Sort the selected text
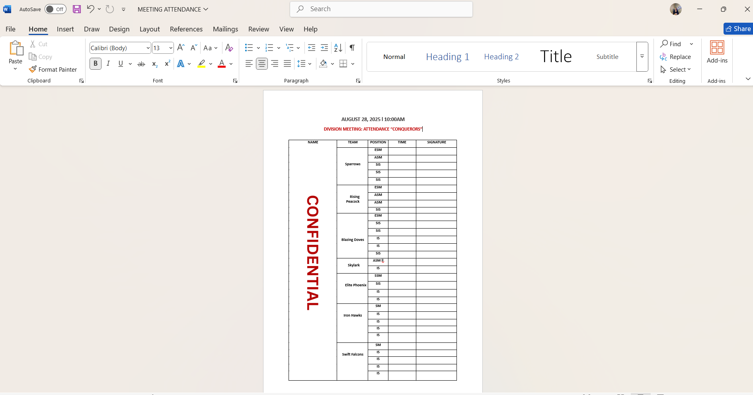The width and height of the screenshot is (753, 395). pyautogui.click(x=338, y=48)
